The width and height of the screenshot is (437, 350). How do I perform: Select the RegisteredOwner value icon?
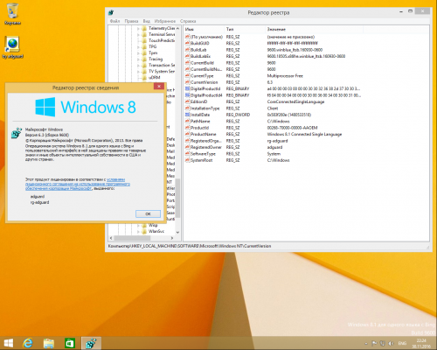click(188, 147)
